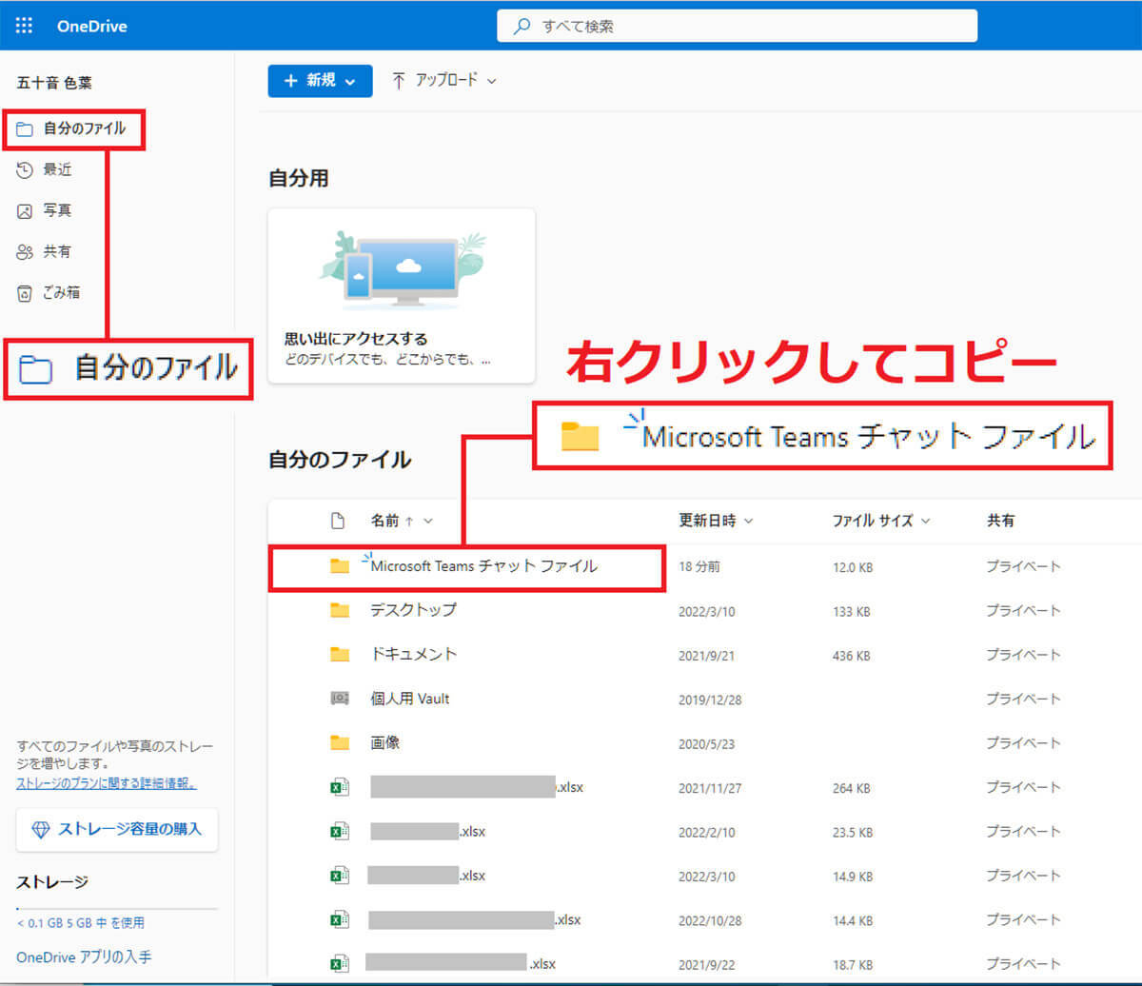Click the 2021/9/22 date cell
The width and height of the screenshot is (1142, 986).
(x=706, y=964)
